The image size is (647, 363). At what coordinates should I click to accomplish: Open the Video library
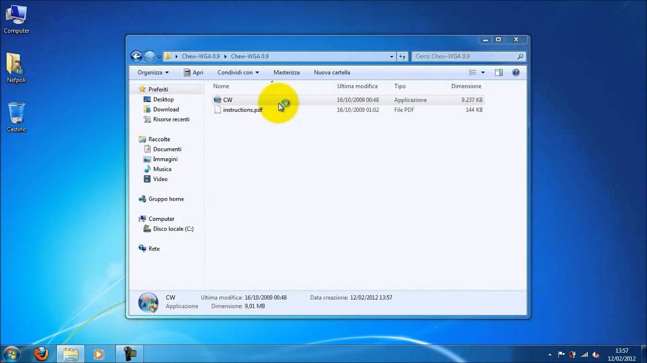[x=160, y=179]
